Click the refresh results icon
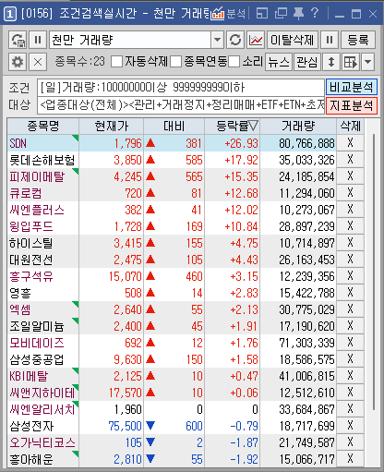This screenshot has width=384, height=472. coord(235,40)
